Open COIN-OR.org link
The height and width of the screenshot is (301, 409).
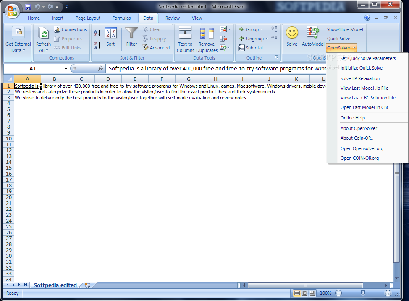pos(359,158)
